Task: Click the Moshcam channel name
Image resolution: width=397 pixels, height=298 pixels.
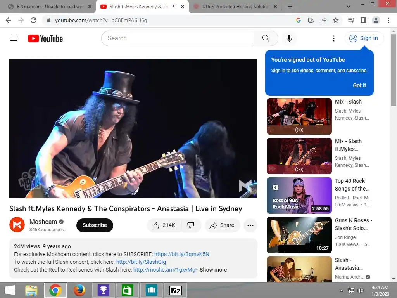Action: tap(43, 222)
